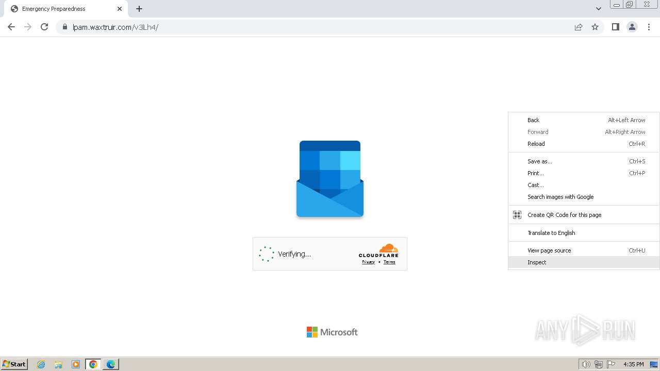Minimize the Chrome window

click(616, 5)
